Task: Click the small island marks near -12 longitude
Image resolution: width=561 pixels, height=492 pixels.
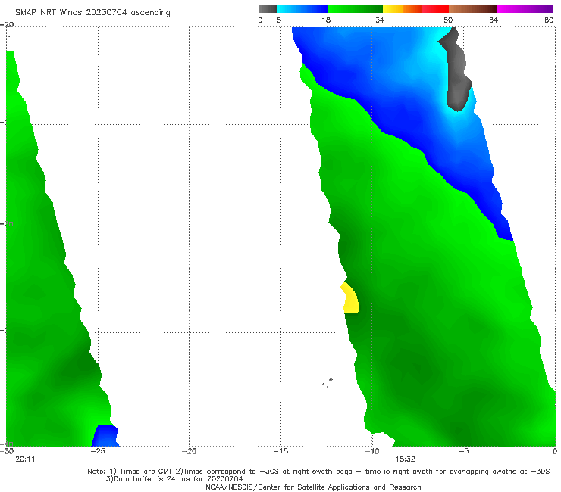Action: 328,382
